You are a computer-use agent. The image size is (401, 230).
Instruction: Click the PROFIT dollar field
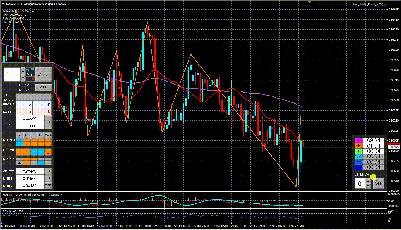pyautogui.click(x=42, y=105)
